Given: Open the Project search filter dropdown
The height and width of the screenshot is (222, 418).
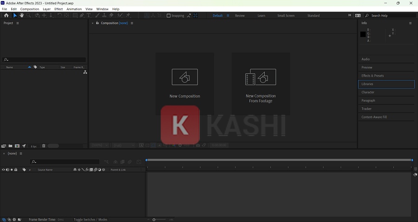Looking at the screenshot, I should (6, 60).
